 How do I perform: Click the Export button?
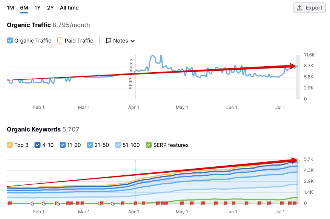[x=309, y=8]
